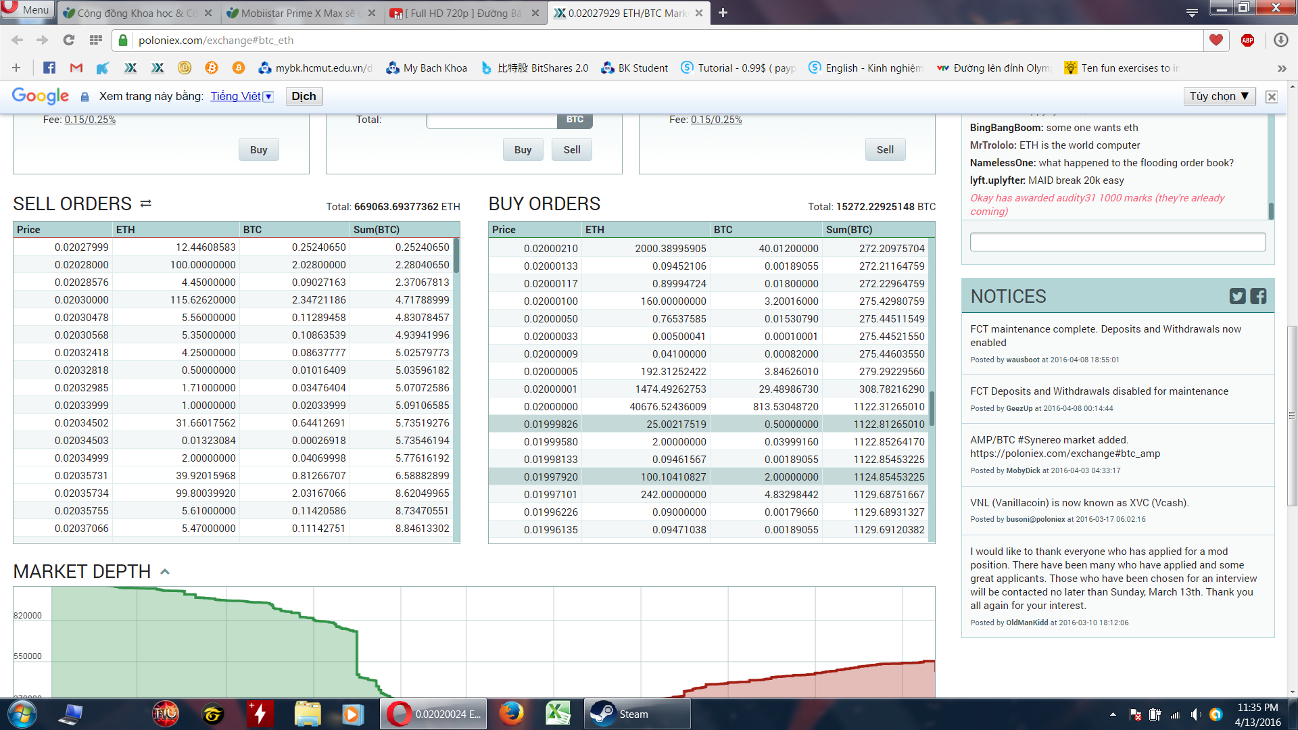Click the heart bookmark icon in address bar
Screen dimensions: 1298x730
pyautogui.click(x=1216, y=40)
